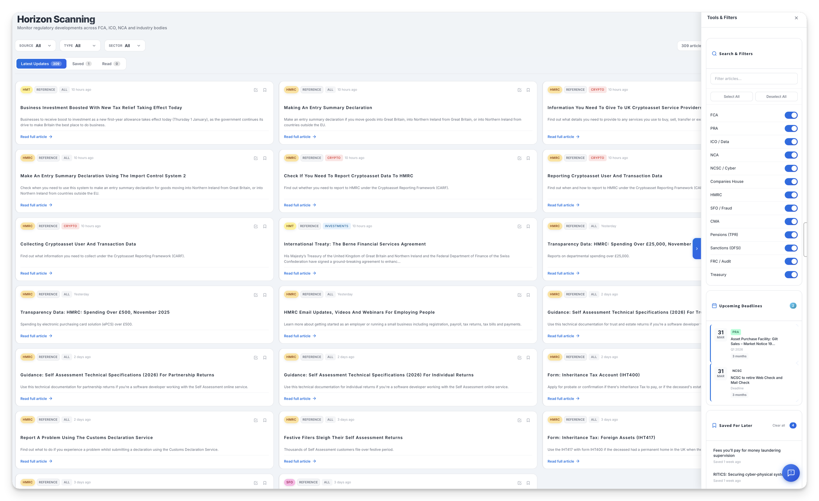819x501 pixels.
Task: Switch to the Saved tab
Action: [x=82, y=64]
